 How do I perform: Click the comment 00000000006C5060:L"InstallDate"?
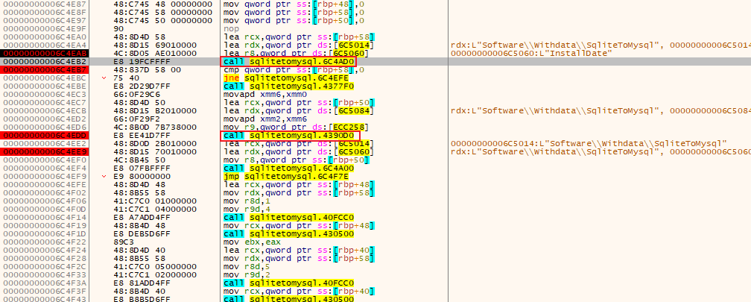click(x=532, y=53)
